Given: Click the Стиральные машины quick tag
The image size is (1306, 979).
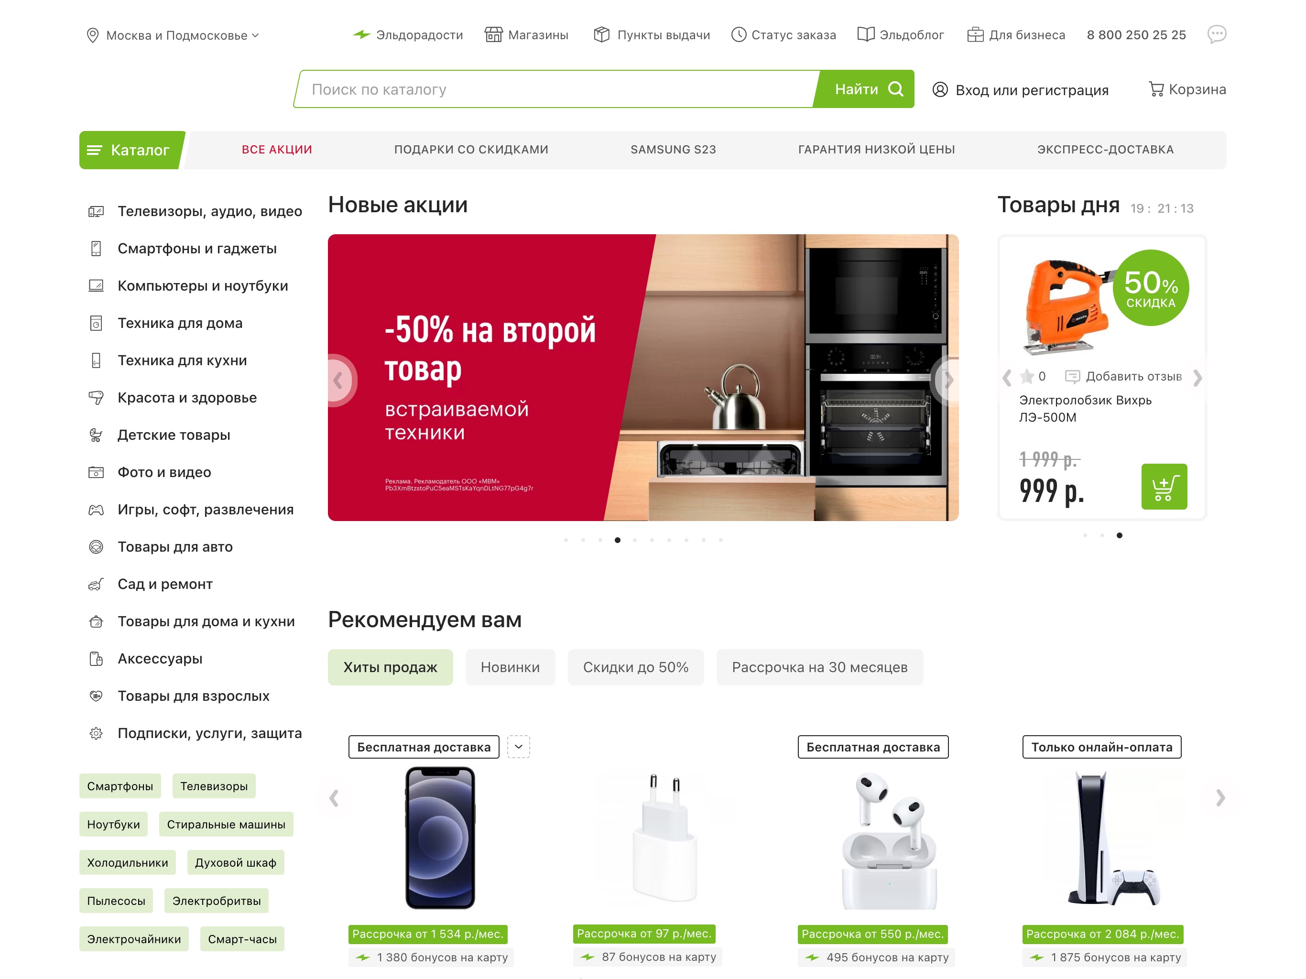Looking at the screenshot, I should [226, 824].
